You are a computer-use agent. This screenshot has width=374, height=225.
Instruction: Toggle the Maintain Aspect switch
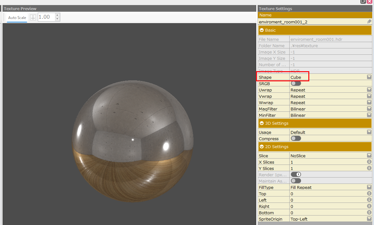(x=296, y=181)
